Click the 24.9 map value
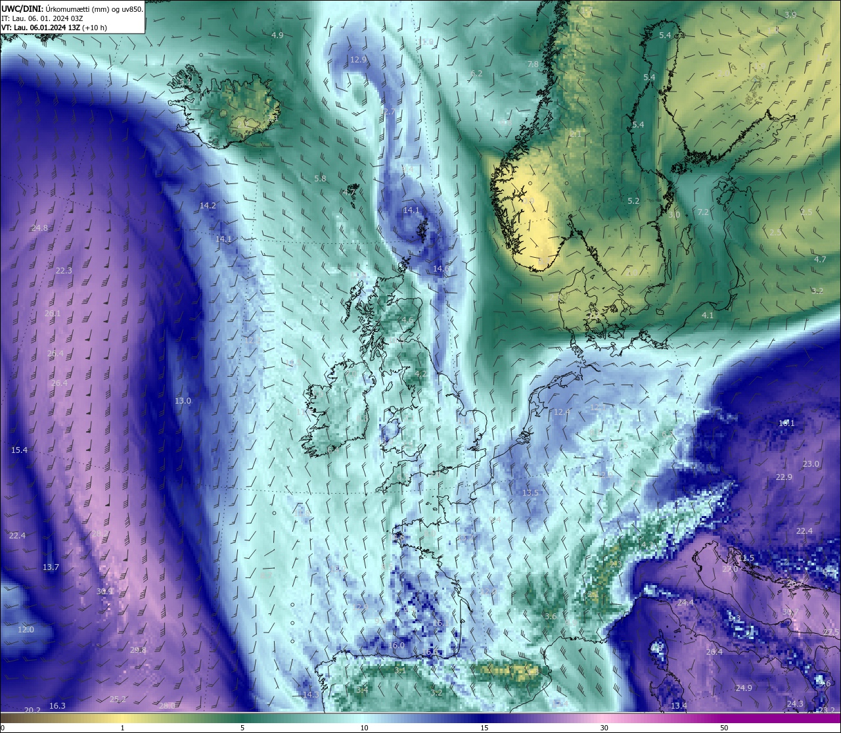 pyautogui.click(x=744, y=688)
